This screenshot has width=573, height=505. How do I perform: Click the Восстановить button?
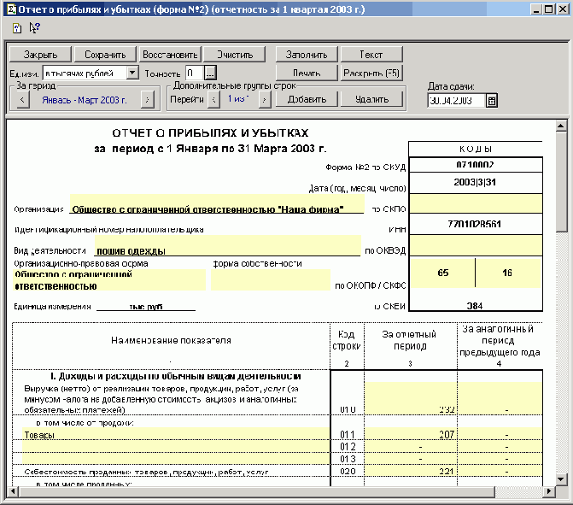tap(170, 55)
